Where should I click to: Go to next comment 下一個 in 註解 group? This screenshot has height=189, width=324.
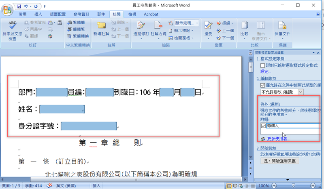120,36
